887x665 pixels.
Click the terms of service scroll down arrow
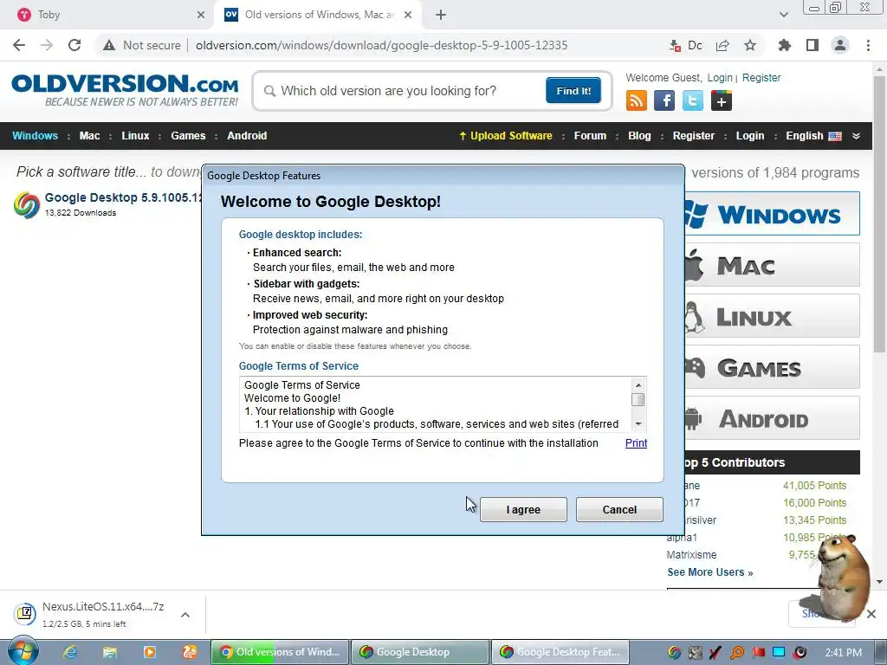638,424
